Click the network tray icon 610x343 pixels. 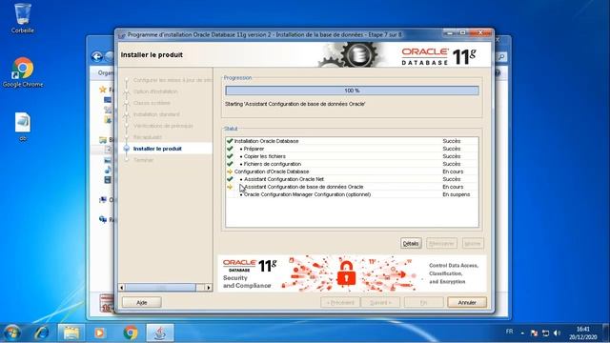pyautogui.click(x=545, y=333)
